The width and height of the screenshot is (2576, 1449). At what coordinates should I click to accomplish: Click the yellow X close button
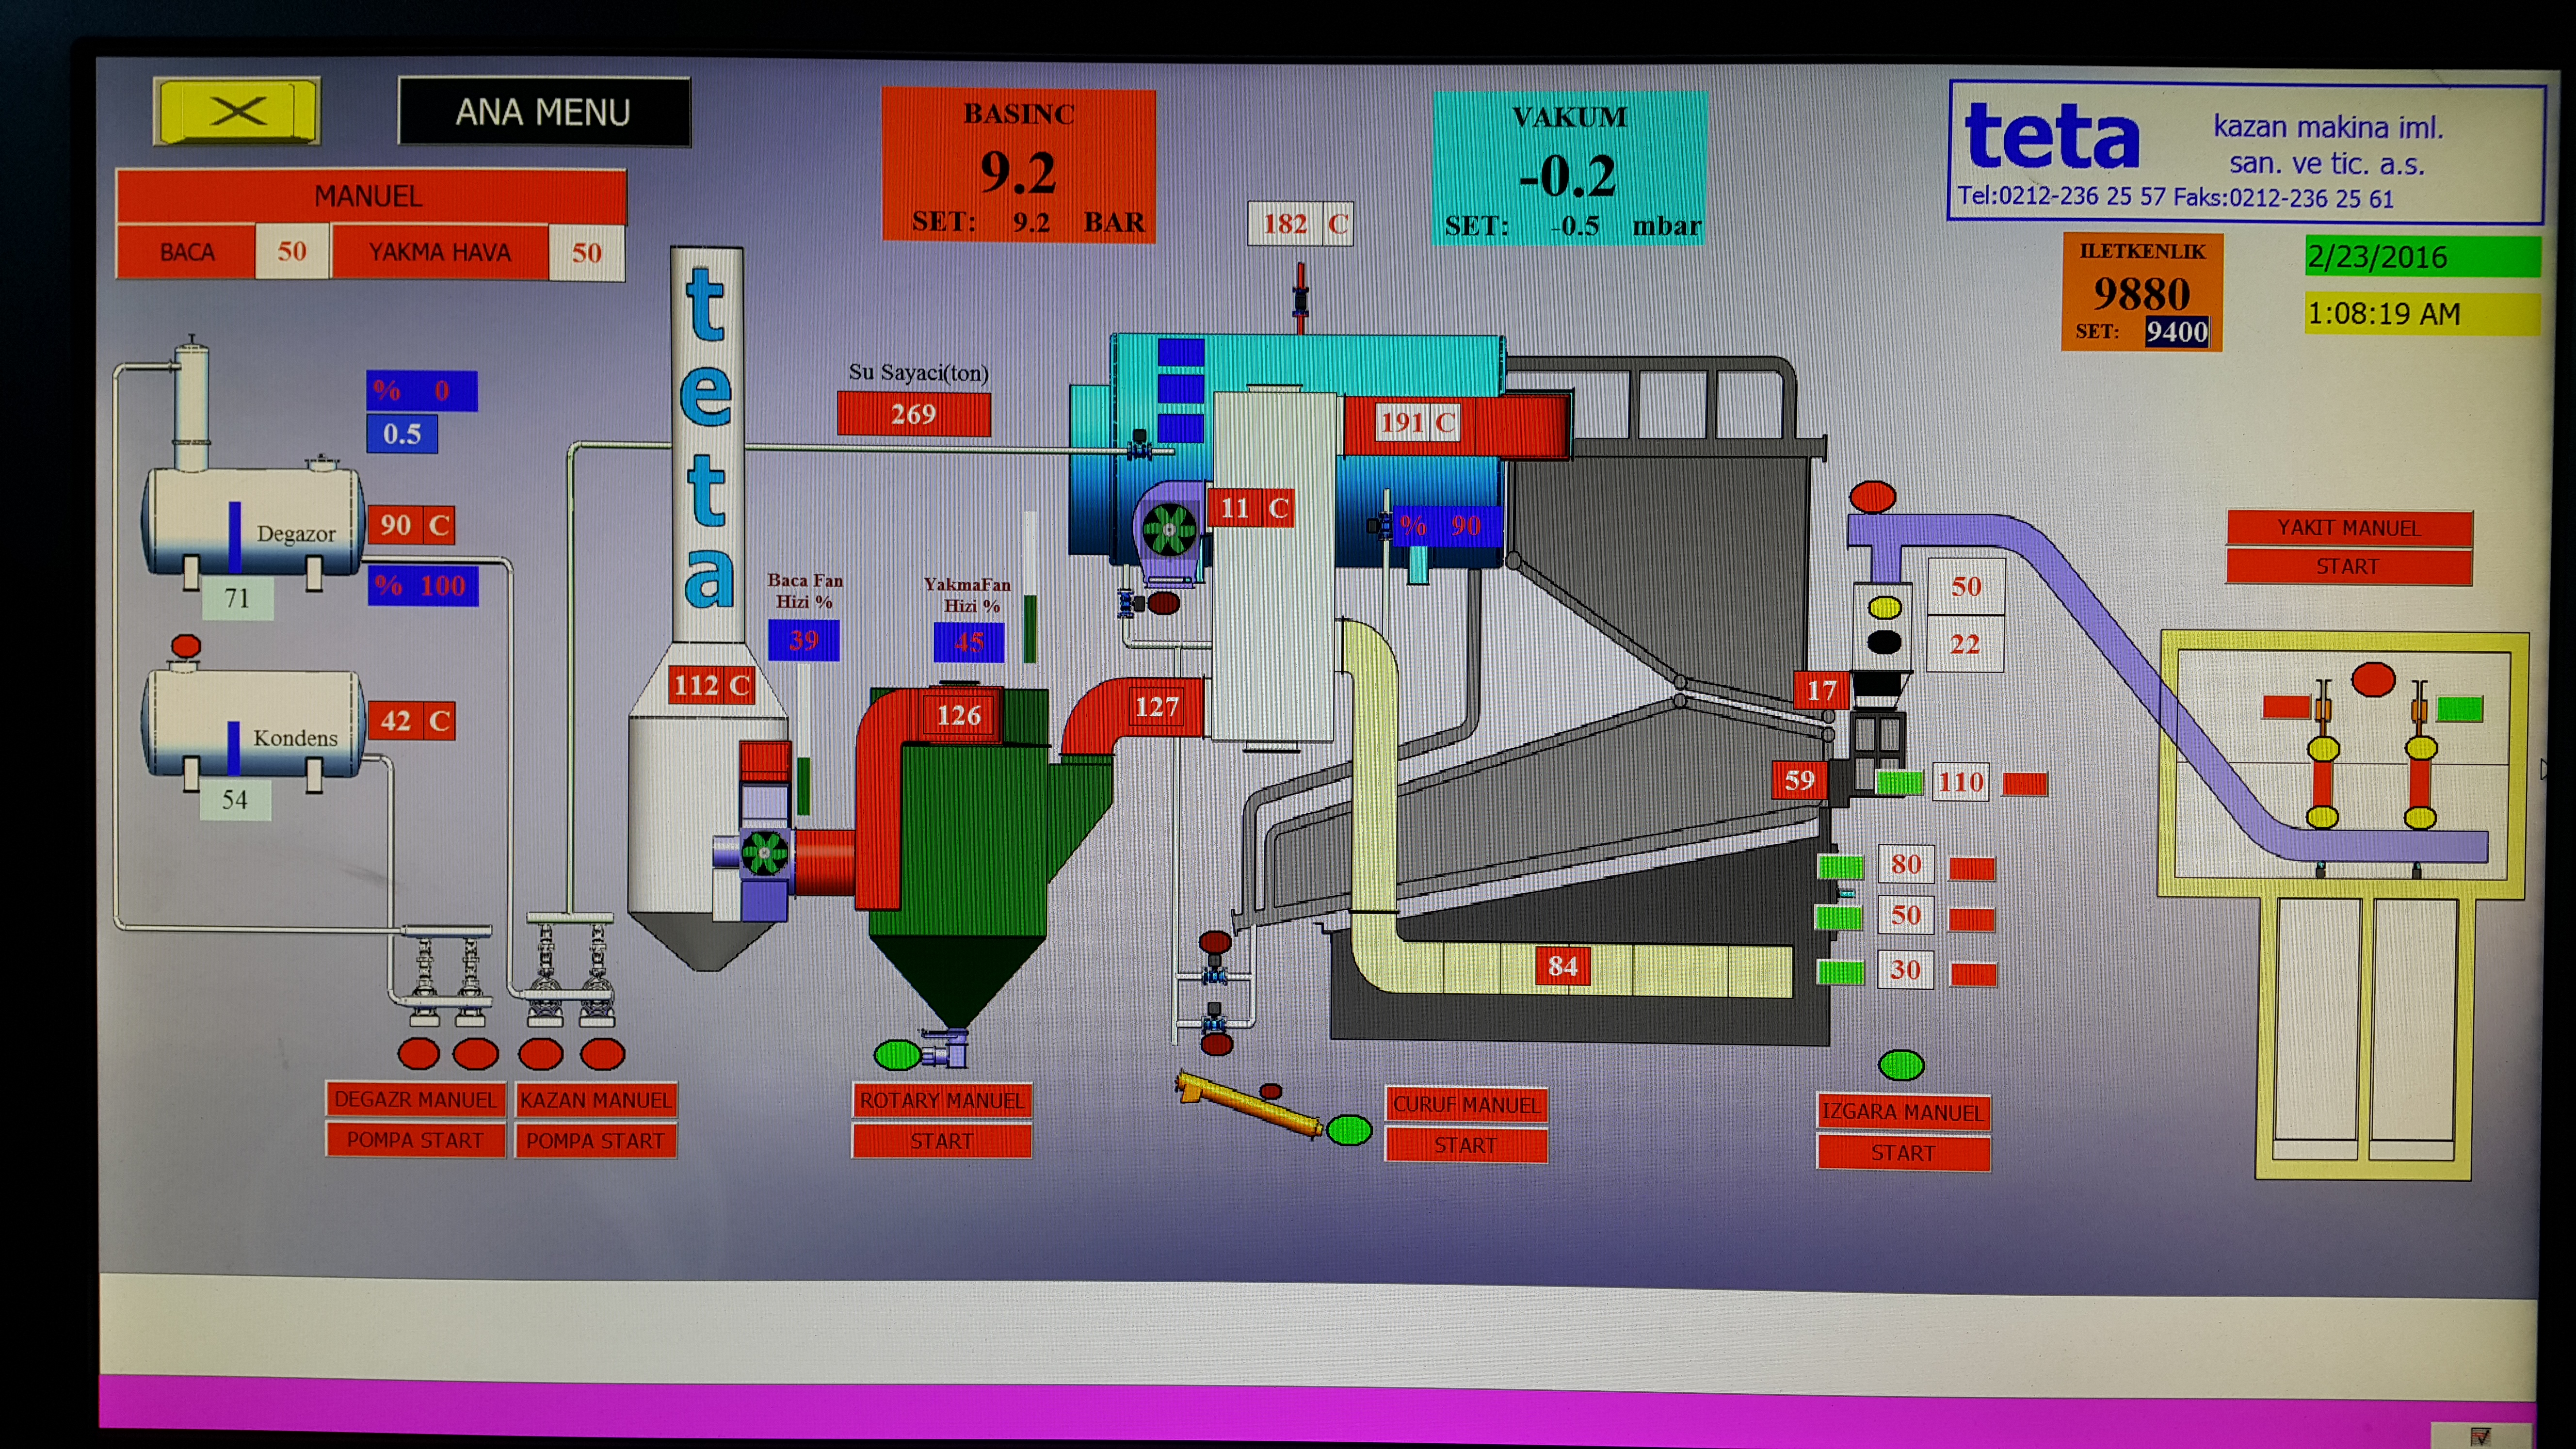[237, 111]
